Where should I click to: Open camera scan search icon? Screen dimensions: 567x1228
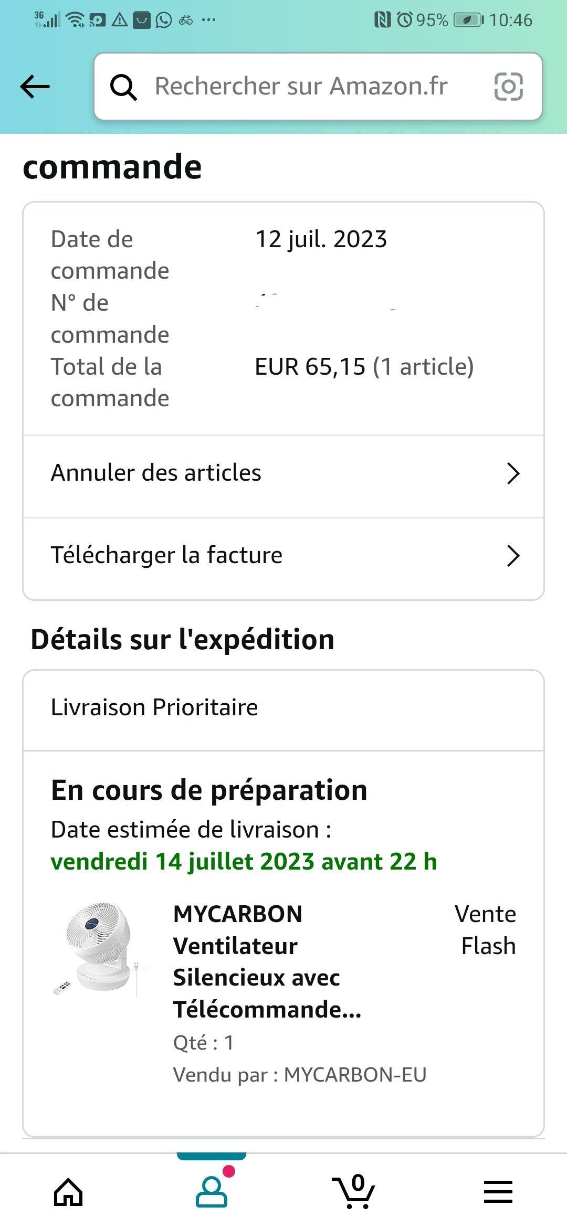(x=508, y=87)
